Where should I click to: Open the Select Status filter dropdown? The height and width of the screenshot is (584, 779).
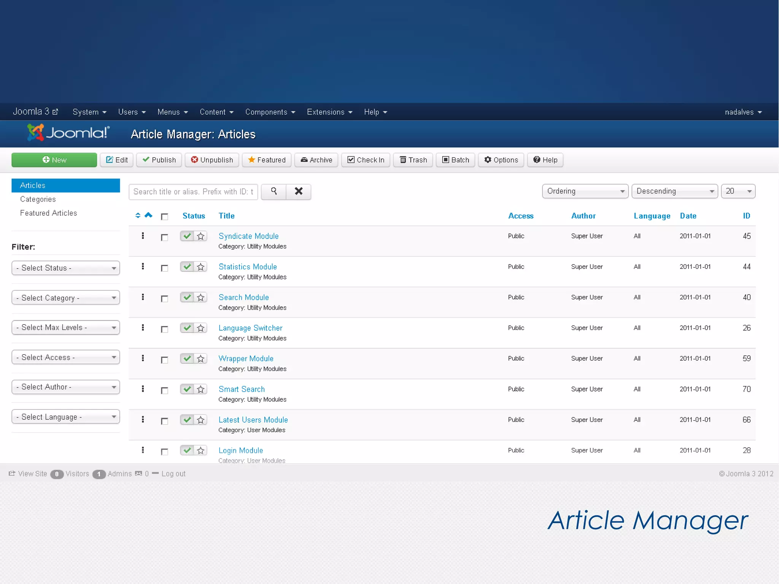tap(66, 268)
